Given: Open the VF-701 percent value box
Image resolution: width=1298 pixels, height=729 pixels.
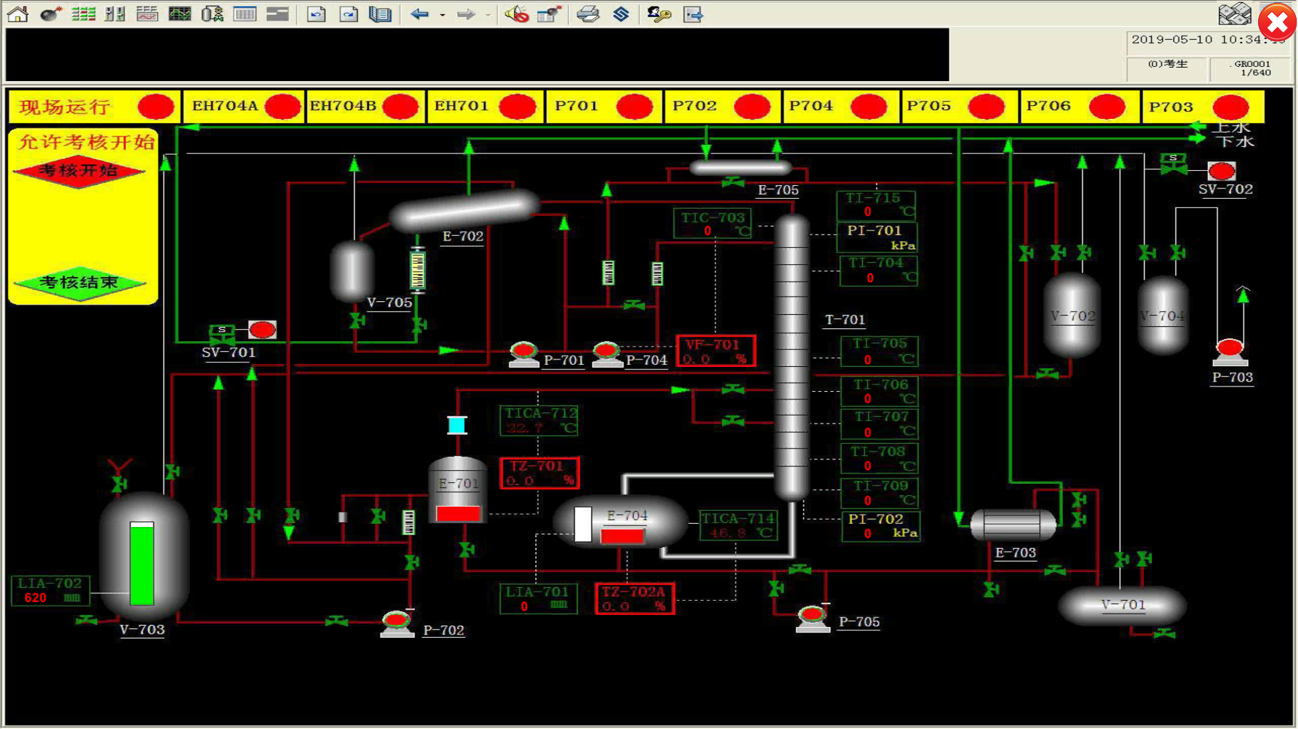Looking at the screenshot, I should point(716,351).
